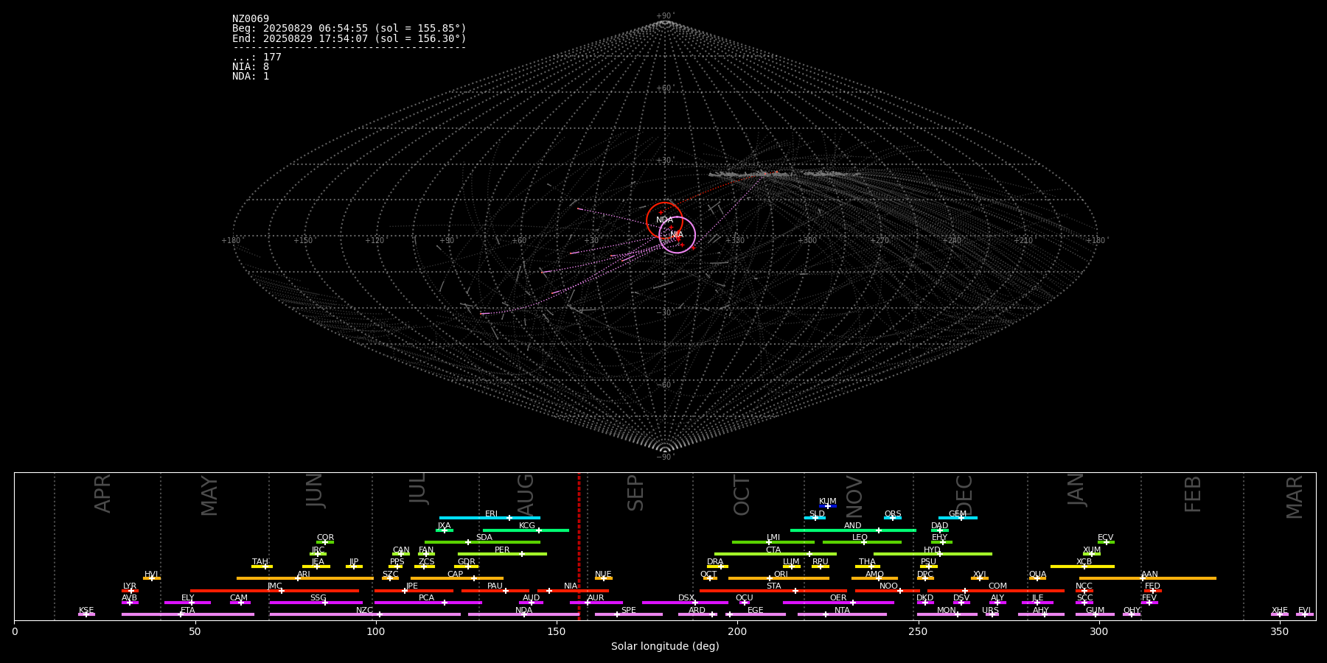The height and width of the screenshot is (663, 1327).
Task: Select the ARI orange shower bar
Action: tap(305, 578)
